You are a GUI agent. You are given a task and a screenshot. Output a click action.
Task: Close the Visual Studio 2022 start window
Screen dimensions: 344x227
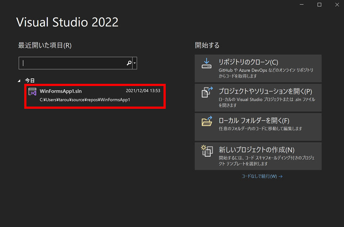[337, 4]
